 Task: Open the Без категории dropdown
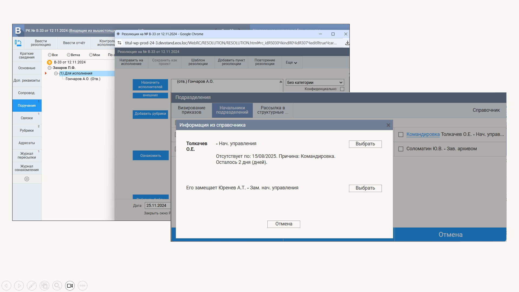point(315,82)
